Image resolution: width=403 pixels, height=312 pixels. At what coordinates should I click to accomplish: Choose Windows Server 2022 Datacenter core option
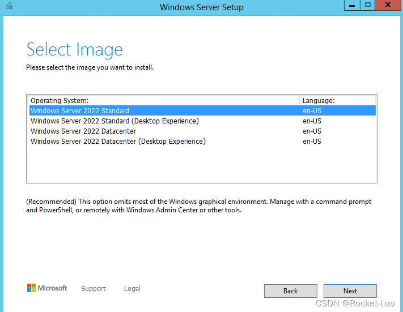click(x=202, y=131)
